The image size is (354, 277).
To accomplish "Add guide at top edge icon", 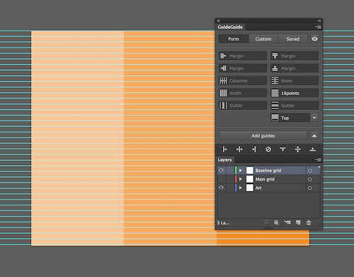I will [x=282, y=149].
